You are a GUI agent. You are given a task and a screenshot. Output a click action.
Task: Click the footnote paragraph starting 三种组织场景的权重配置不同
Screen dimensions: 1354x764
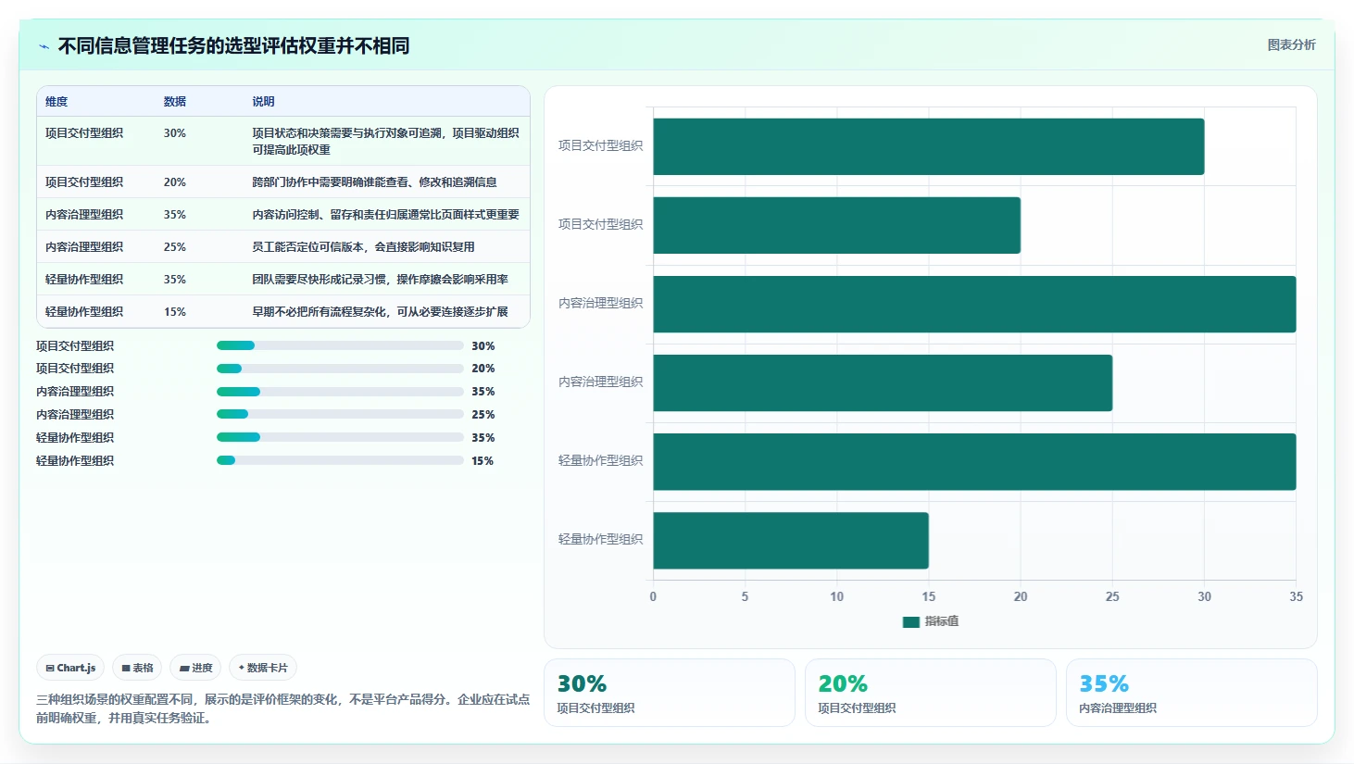click(282, 708)
